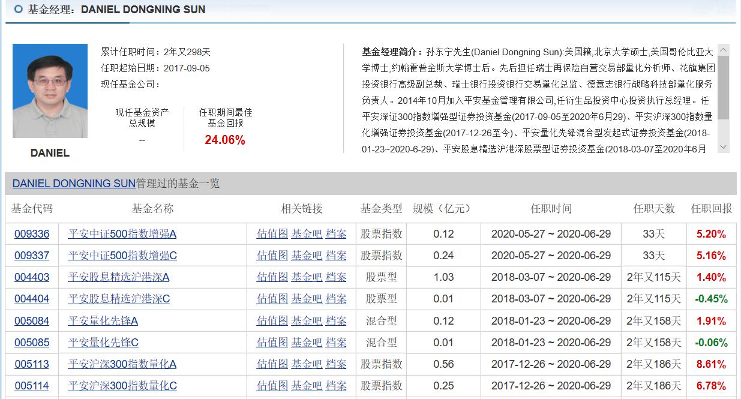
Task: Open fund code 005114
Action: [32, 386]
